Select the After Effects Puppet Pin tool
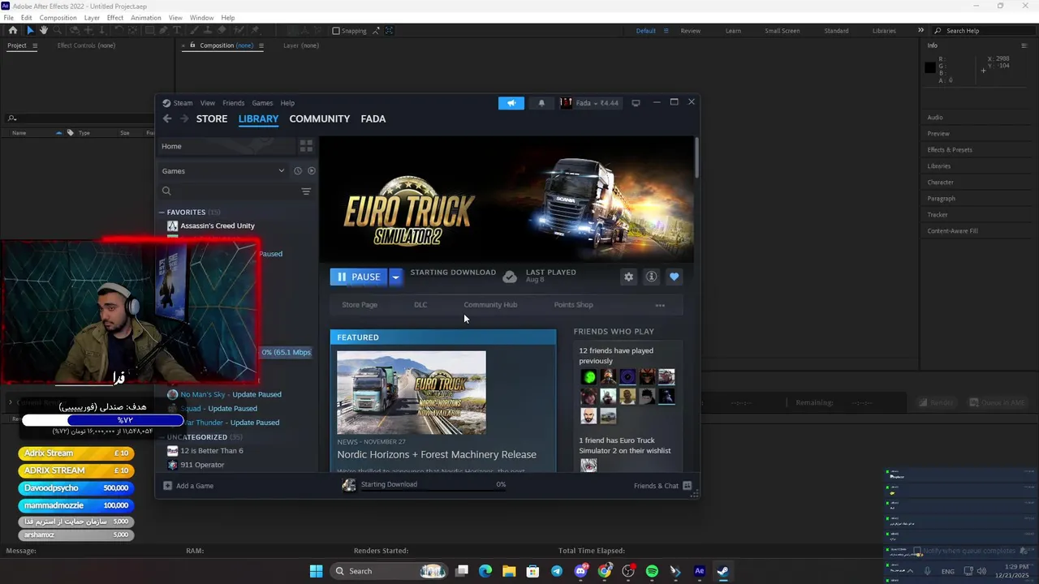This screenshot has height=584, width=1039. pyautogui.click(x=256, y=31)
